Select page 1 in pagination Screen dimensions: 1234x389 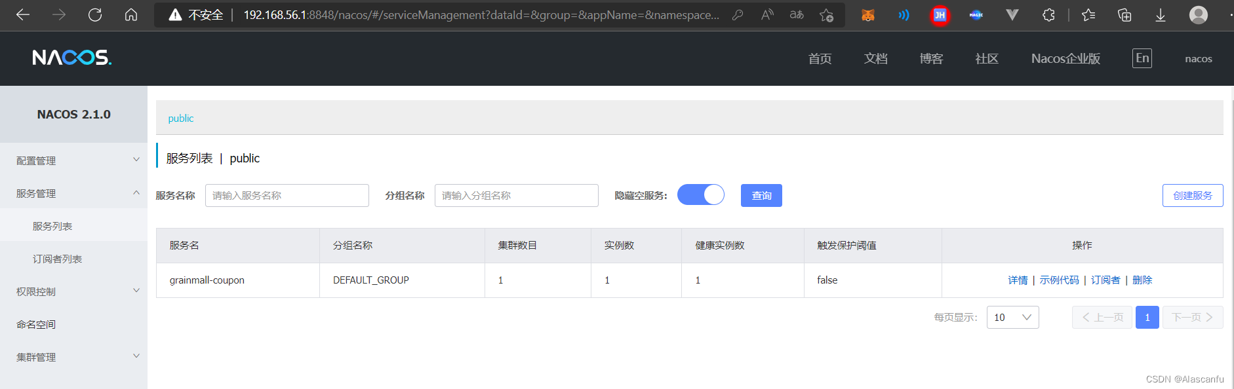tap(1147, 317)
